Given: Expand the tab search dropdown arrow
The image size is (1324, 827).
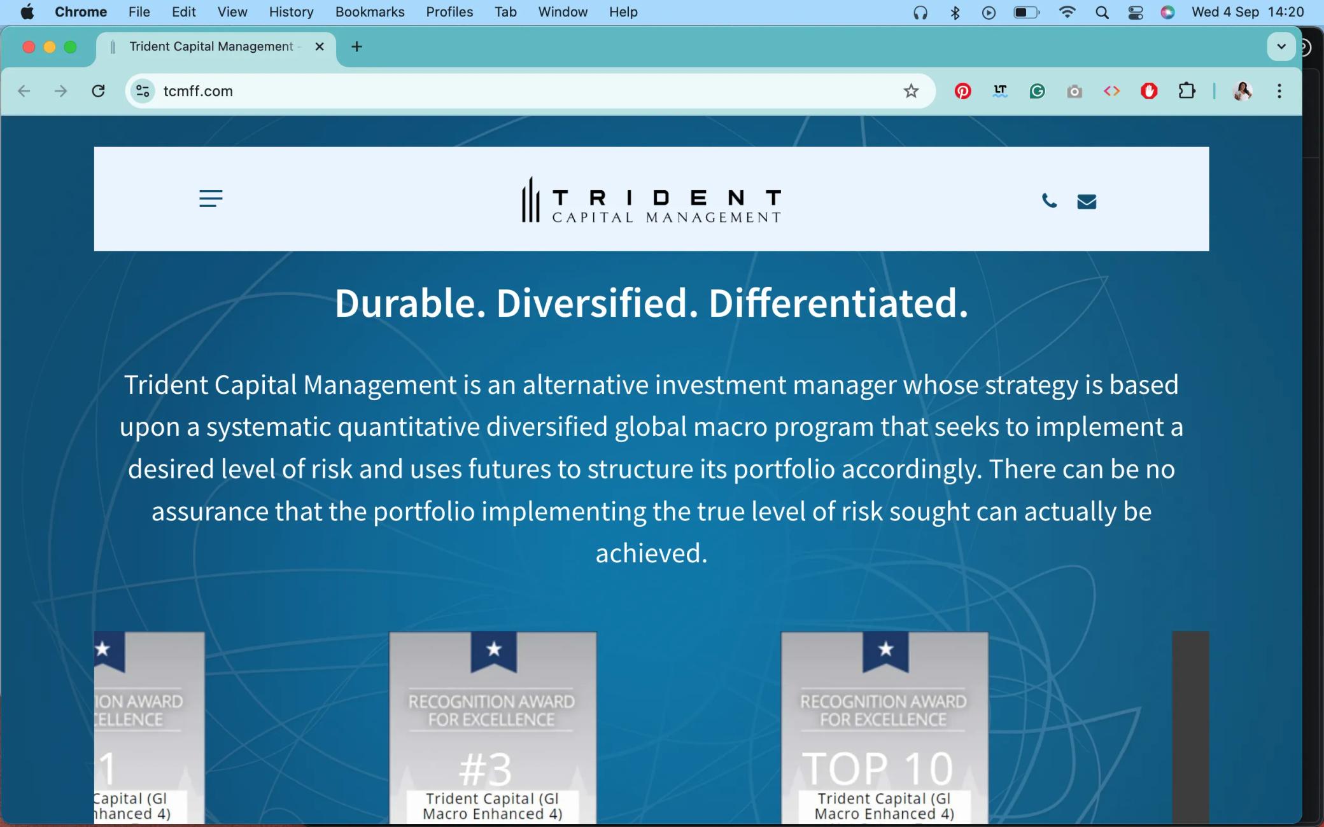Looking at the screenshot, I should (1281, 46).
